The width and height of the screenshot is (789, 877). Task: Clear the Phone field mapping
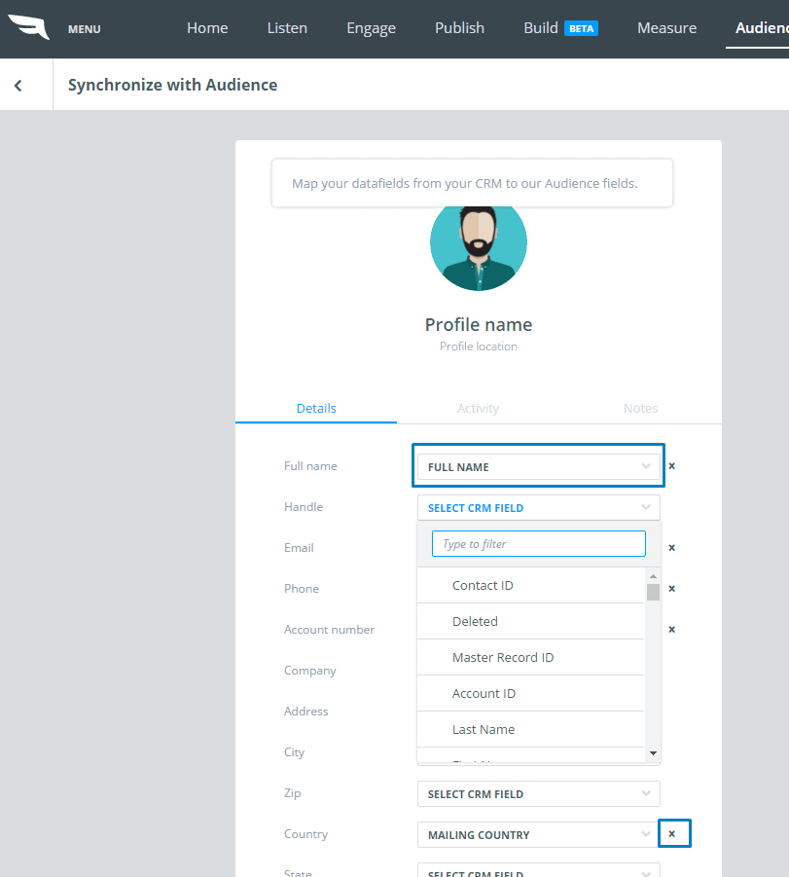click(671, 588)
